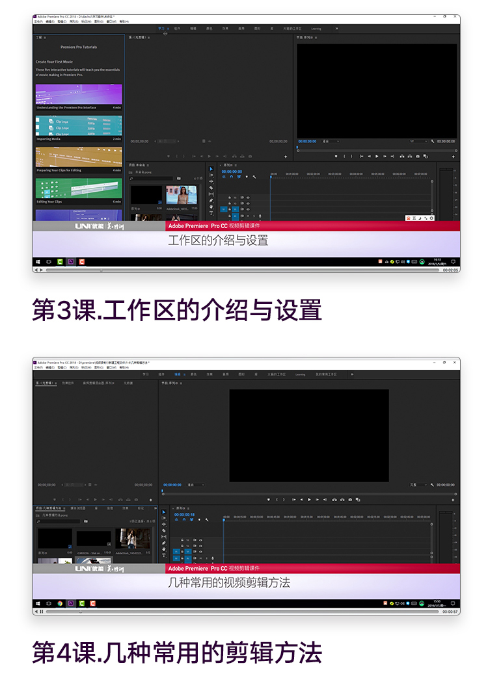
Task: Click Premiere Pro taskbar icon in lesson 3 screenshot
Action: coord(71,262)
